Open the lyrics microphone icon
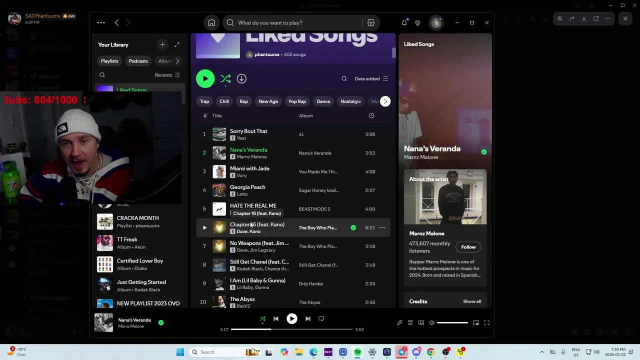 [399, 322]
